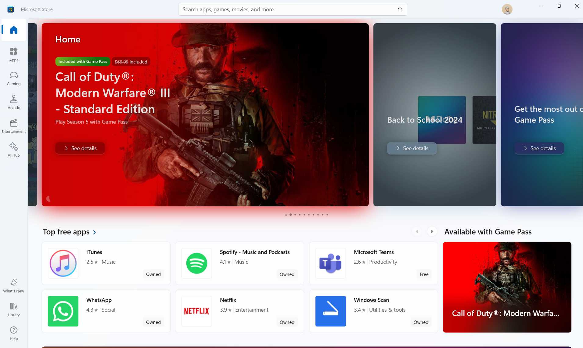
Task: Click Owned button on WhatsApp card
Action: [153, 322]
